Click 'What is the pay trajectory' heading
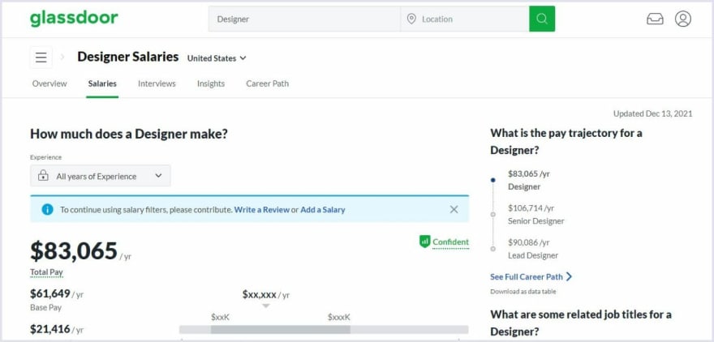 (566, 142)
